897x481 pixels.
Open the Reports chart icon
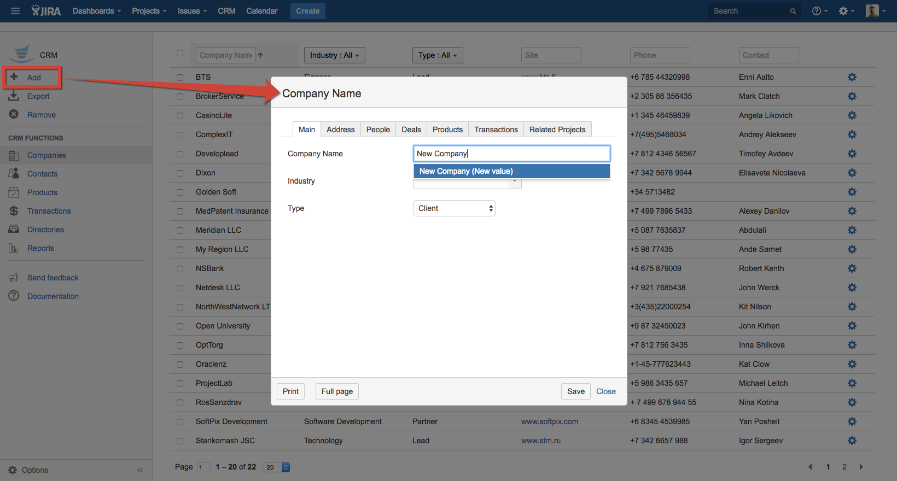[x=14, y=248]
